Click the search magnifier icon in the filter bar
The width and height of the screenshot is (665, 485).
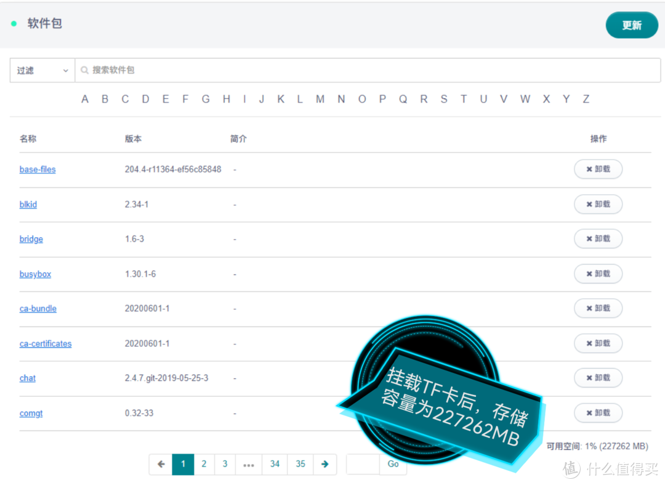coord(84,70)
